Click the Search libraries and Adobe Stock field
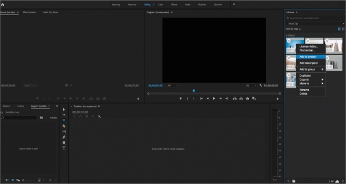The image size is (346, 184). [316, 18]
